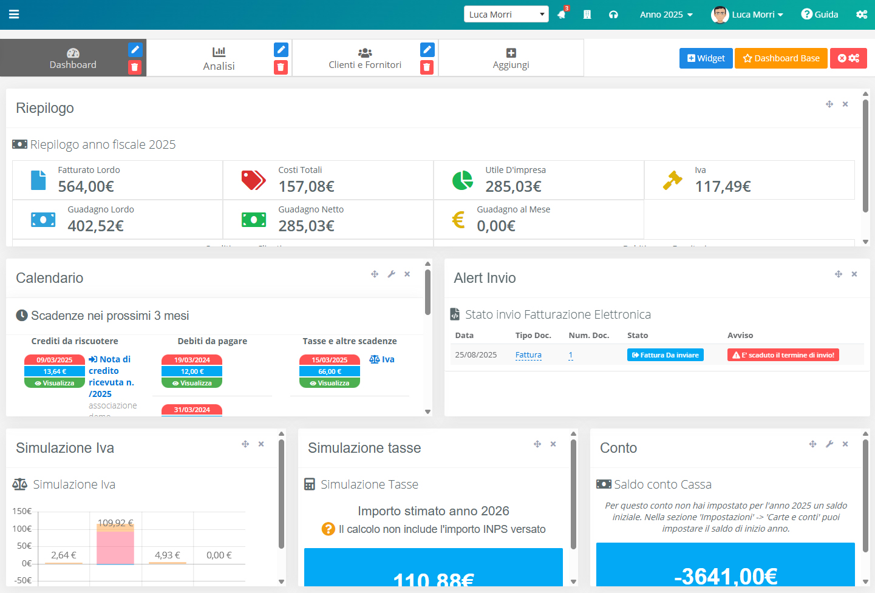
Task: Expand the Anno 2025 year dropdown
Action: [666, 15]
